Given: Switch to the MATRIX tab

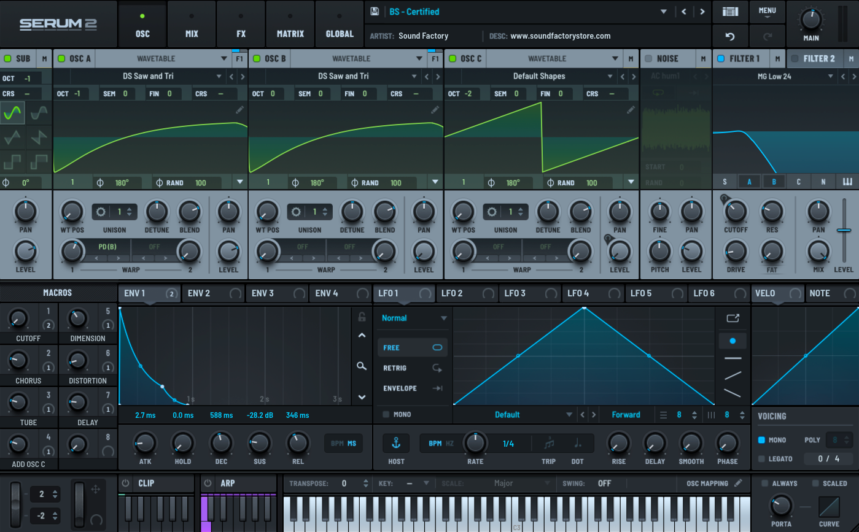Looking at the screenshot, I should coord(290,25).
